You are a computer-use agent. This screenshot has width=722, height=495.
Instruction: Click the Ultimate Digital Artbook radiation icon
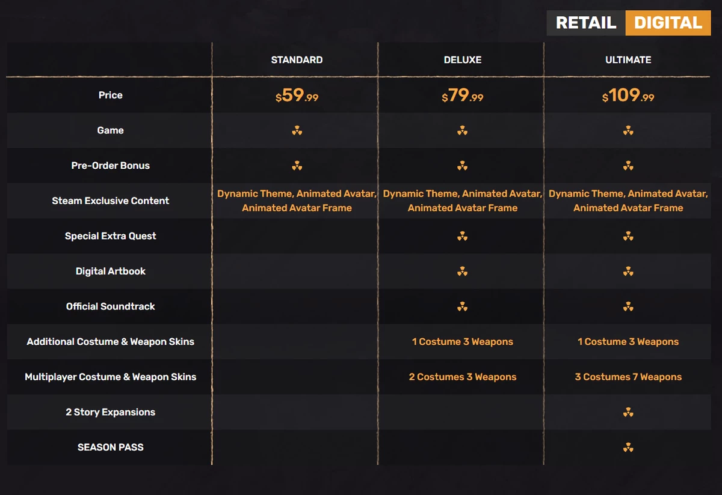pos(628,272)
